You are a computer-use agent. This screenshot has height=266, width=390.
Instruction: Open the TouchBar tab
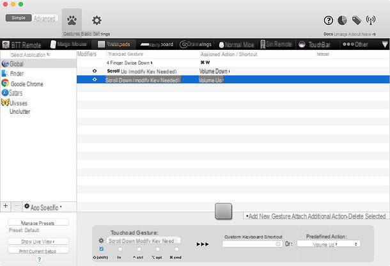pyautogui.click(x=315, y=45)
